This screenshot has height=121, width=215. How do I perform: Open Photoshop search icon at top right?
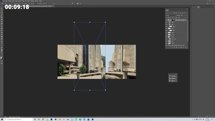(207, 4)
